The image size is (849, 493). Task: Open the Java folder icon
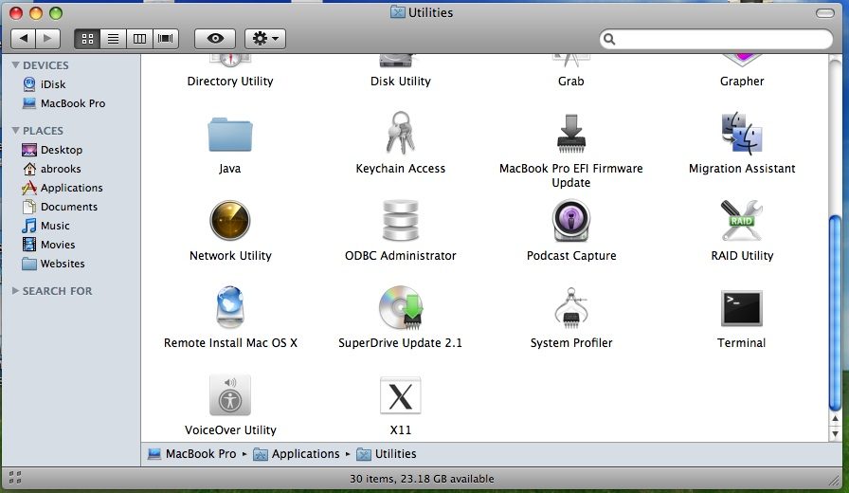coord(230,134)
